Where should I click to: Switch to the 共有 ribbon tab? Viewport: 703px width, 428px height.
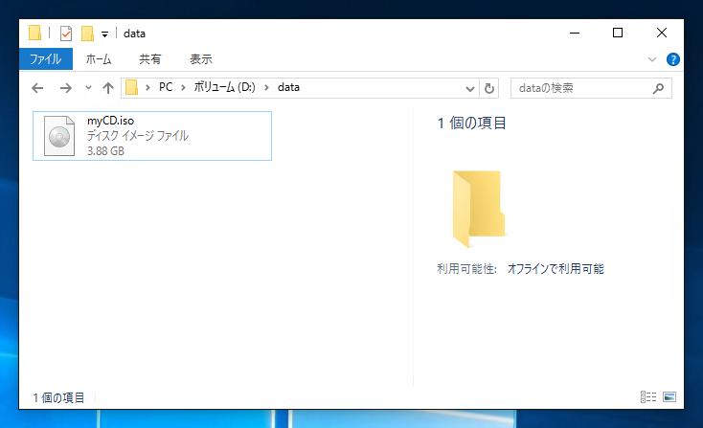pyautogui.click(x=149, y=59)
